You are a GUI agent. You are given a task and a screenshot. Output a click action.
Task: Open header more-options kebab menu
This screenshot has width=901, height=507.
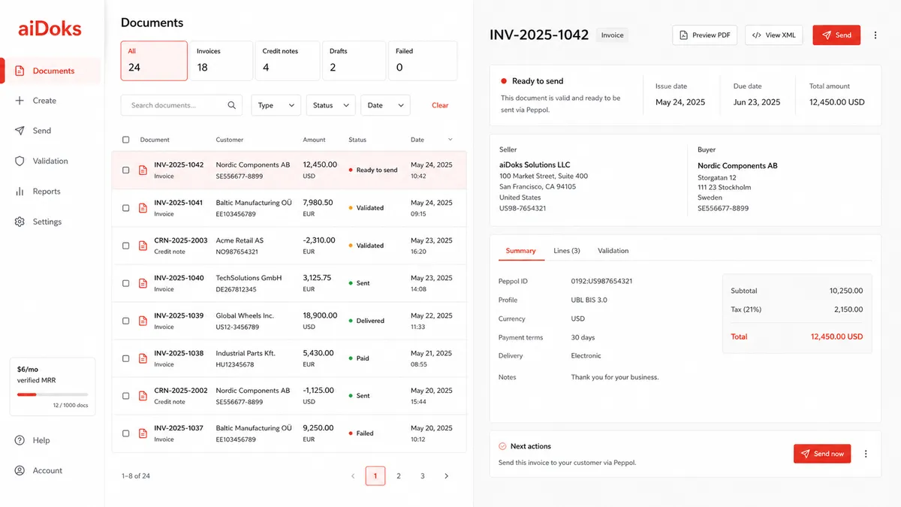click(875, 35)
